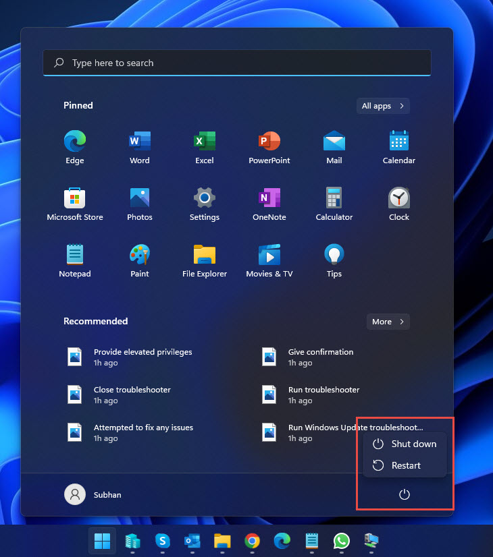Viewport: 493px width, 557px height.
Task: Open WhatsApp from the taskbar
Action: click(342, 541)
